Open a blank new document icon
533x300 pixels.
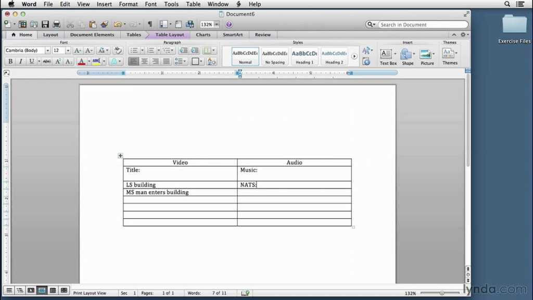[7, 24]
